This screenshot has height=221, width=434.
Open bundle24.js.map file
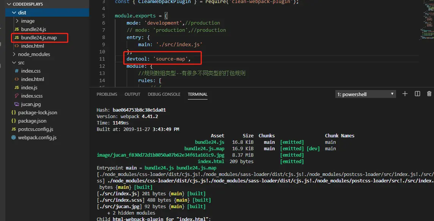click(x=39, y=37)
